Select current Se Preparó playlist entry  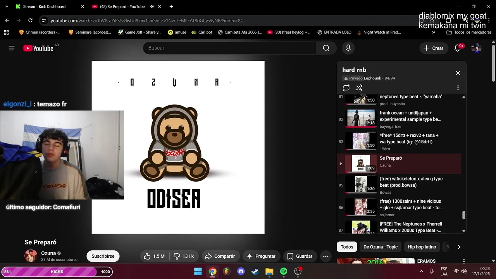pos(399,164)
